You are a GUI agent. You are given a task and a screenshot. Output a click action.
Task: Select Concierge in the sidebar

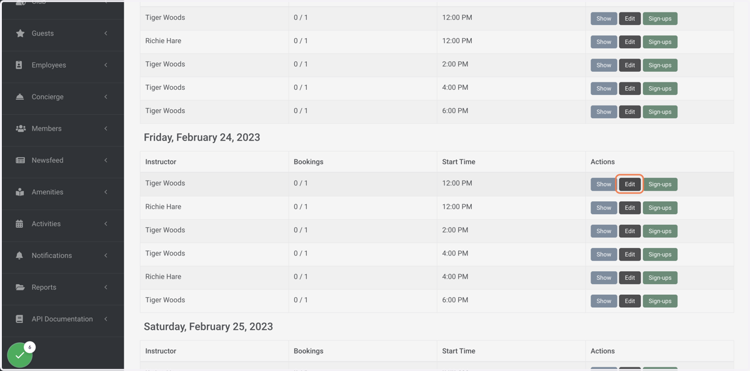62,97
